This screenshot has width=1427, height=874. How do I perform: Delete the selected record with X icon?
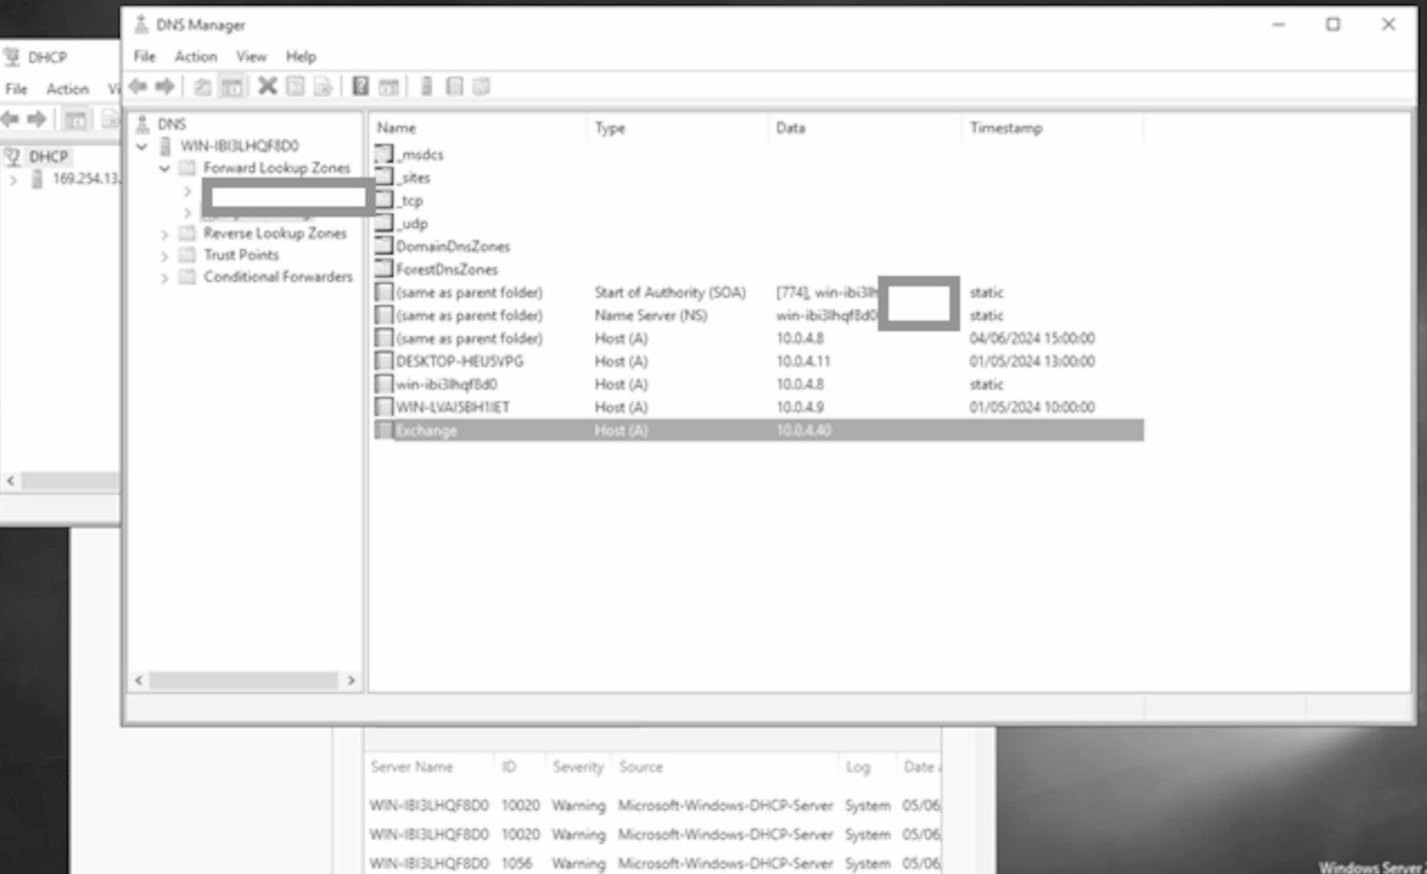267,87
